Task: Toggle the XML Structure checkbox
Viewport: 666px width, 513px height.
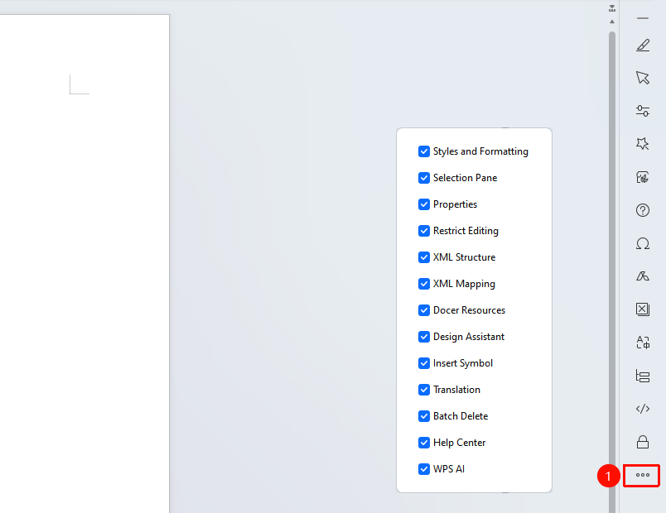Action: (x=424, y=257)
